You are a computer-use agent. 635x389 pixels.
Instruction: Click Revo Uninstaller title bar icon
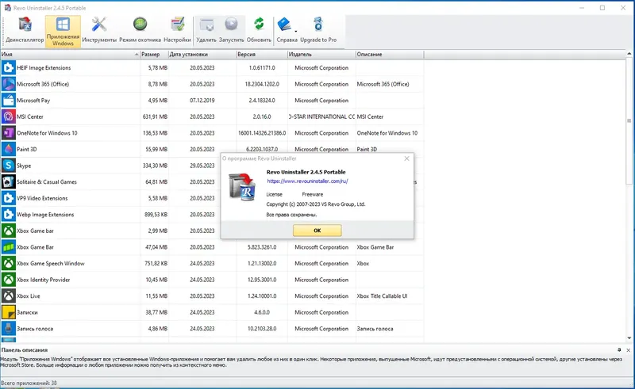coord(7,8)
